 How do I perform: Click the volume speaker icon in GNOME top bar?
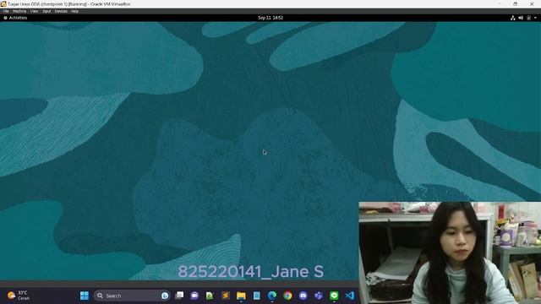[521, 18]
